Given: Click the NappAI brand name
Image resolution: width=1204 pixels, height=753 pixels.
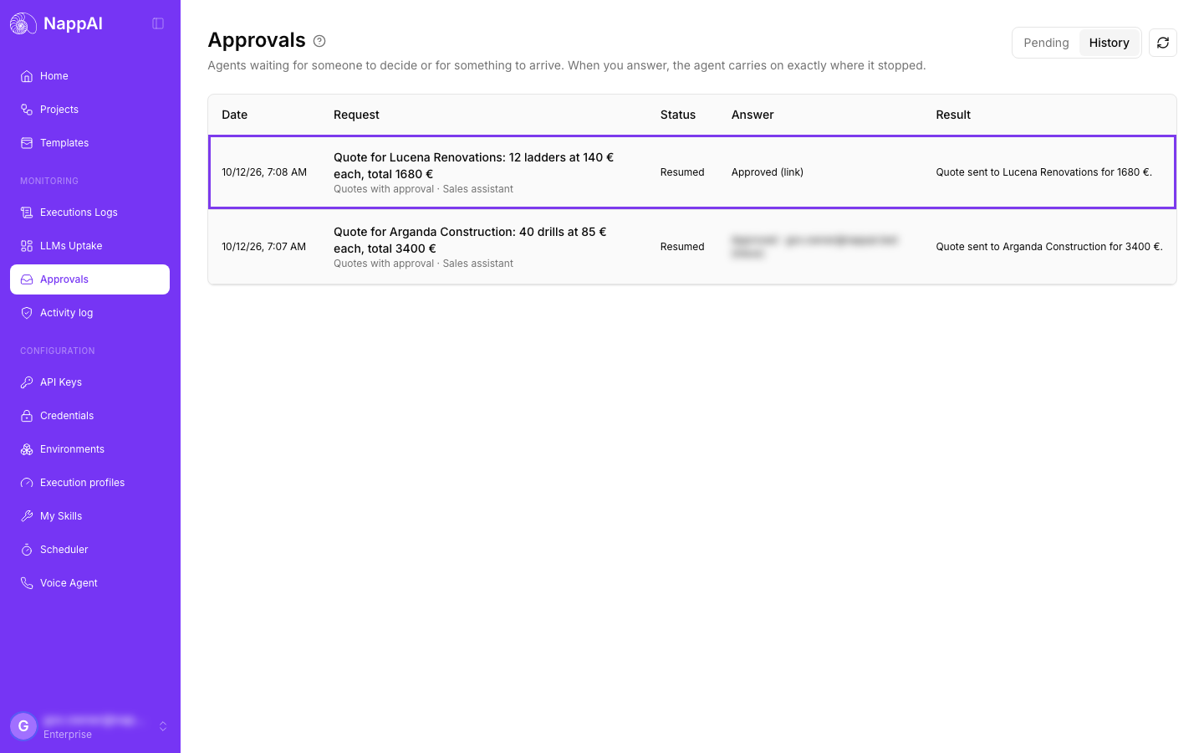Looking at the screenshot, I should point(73,23).
